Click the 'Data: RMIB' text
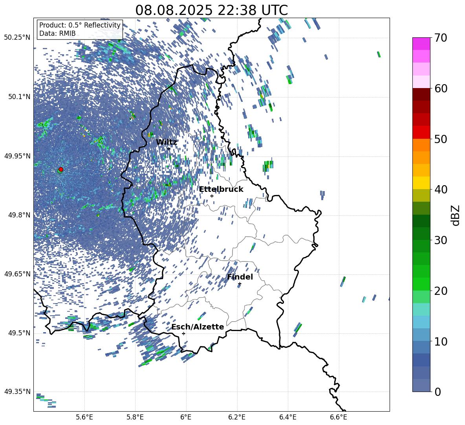 tap(57, 33)
